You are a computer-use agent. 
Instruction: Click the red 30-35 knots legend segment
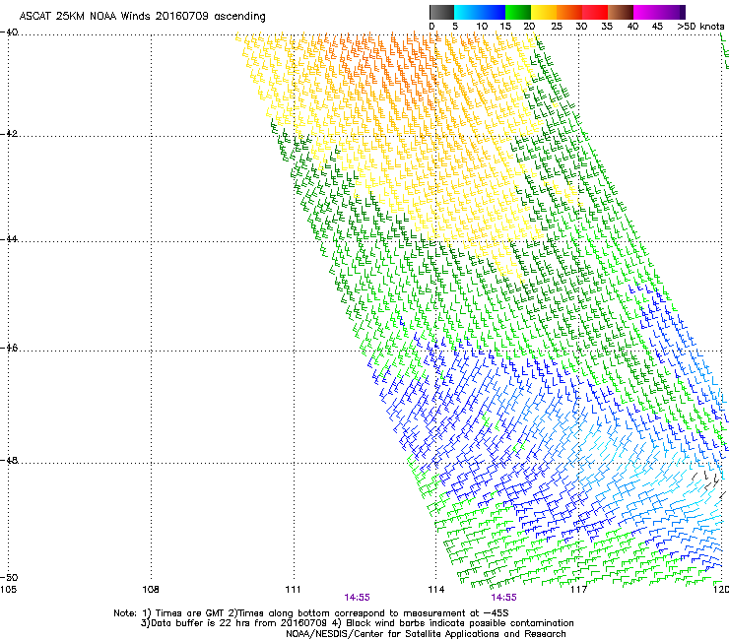point(595,12)
